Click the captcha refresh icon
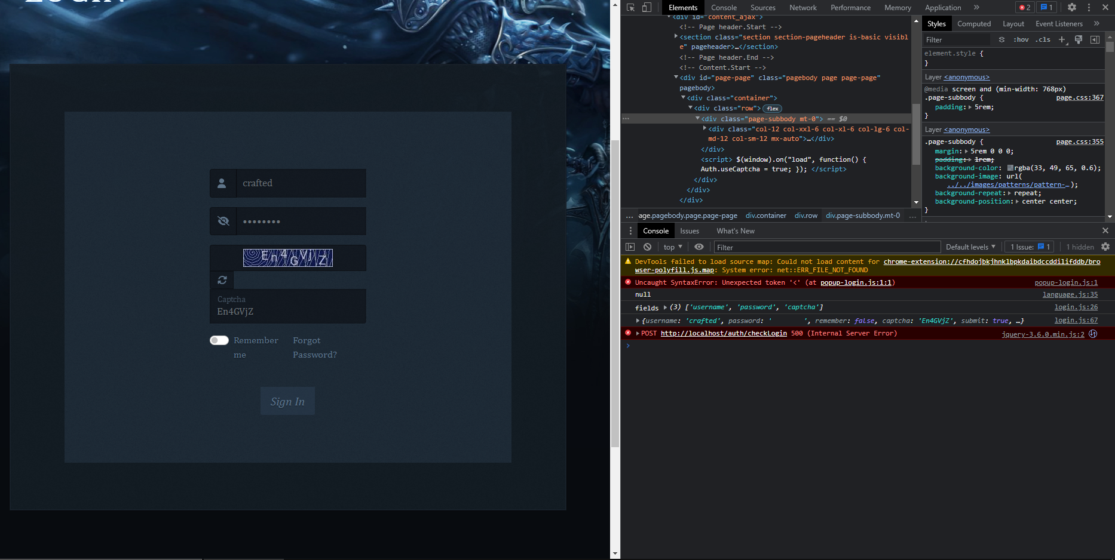The image size is (1115, 560). coord(222,280)
